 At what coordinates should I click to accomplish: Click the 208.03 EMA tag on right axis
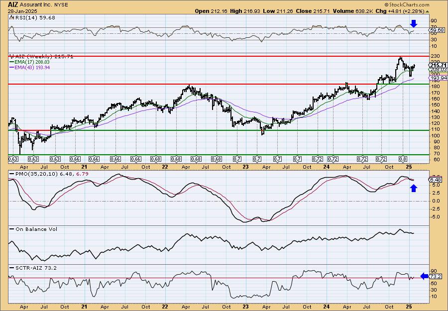[x=438, y=70]
